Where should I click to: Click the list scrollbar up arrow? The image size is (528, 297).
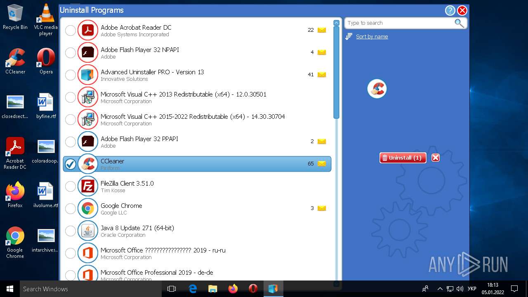pyautogui.click(x=336, y=23)
